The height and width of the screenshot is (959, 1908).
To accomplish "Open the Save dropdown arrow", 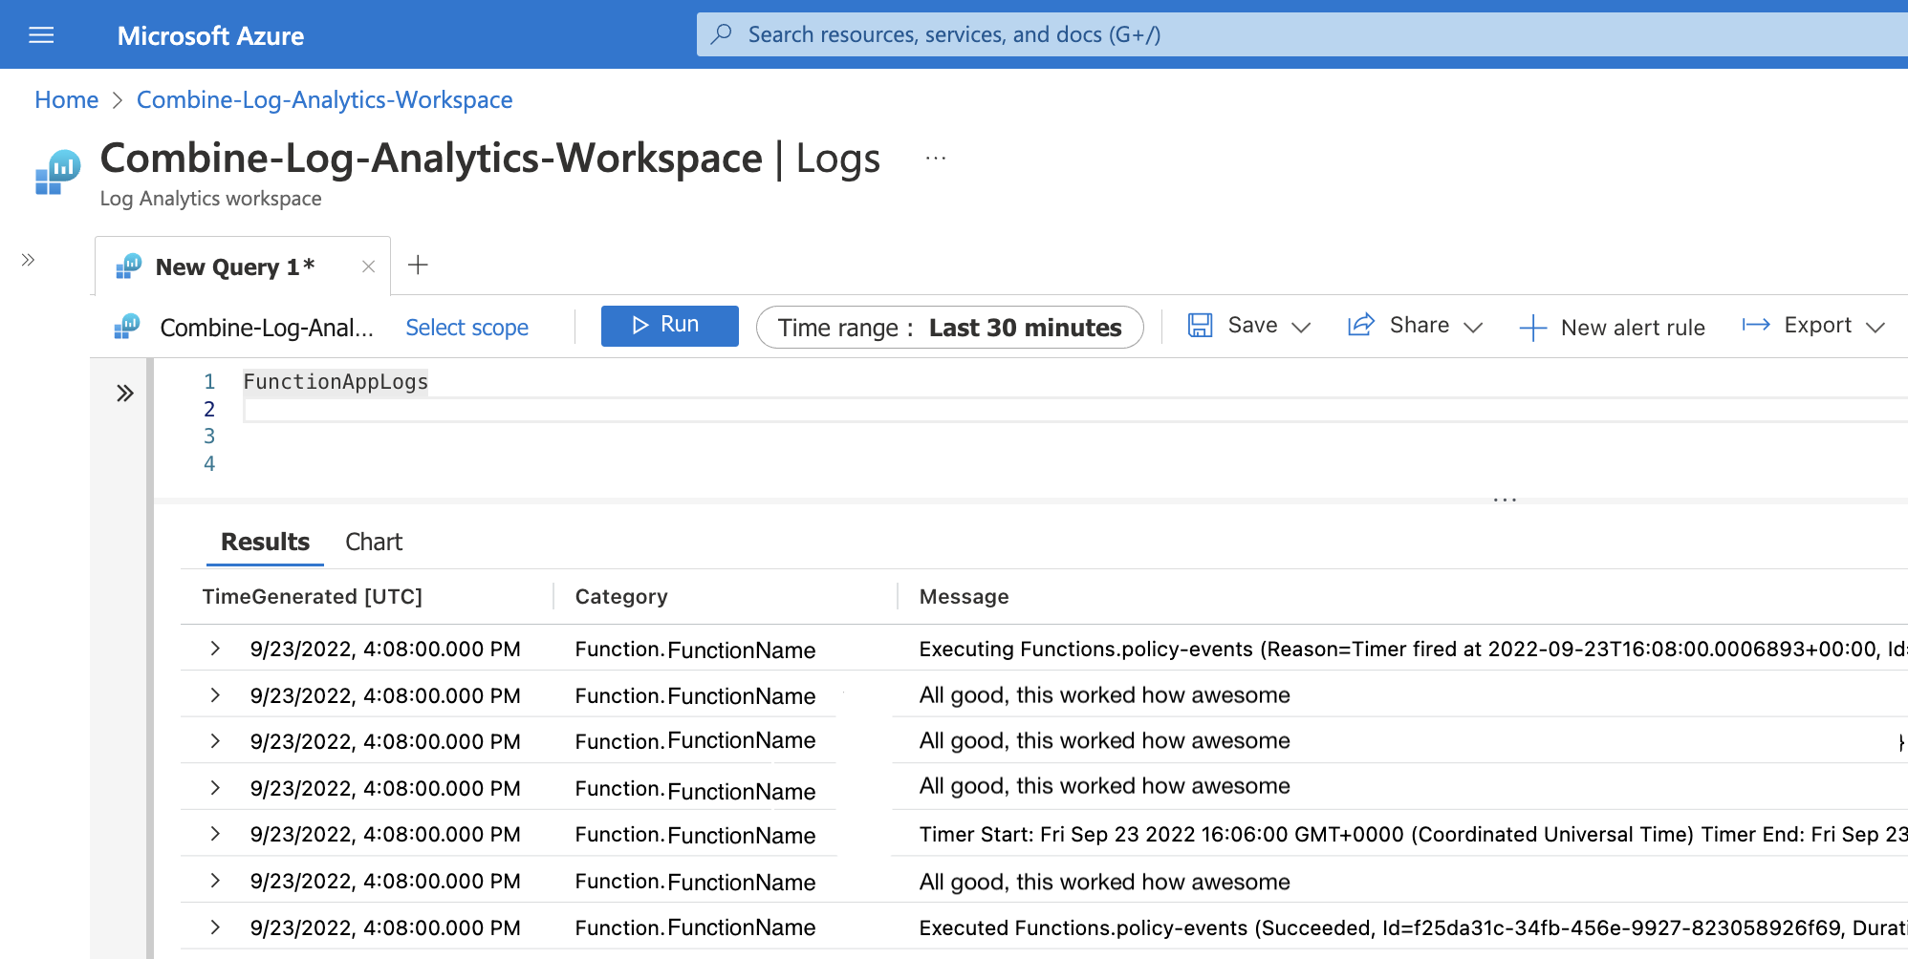I will point(1301,328).
